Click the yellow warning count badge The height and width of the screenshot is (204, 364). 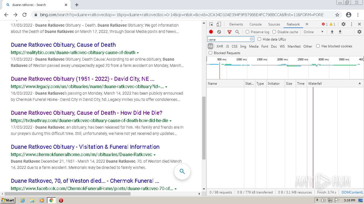point(332,24)
